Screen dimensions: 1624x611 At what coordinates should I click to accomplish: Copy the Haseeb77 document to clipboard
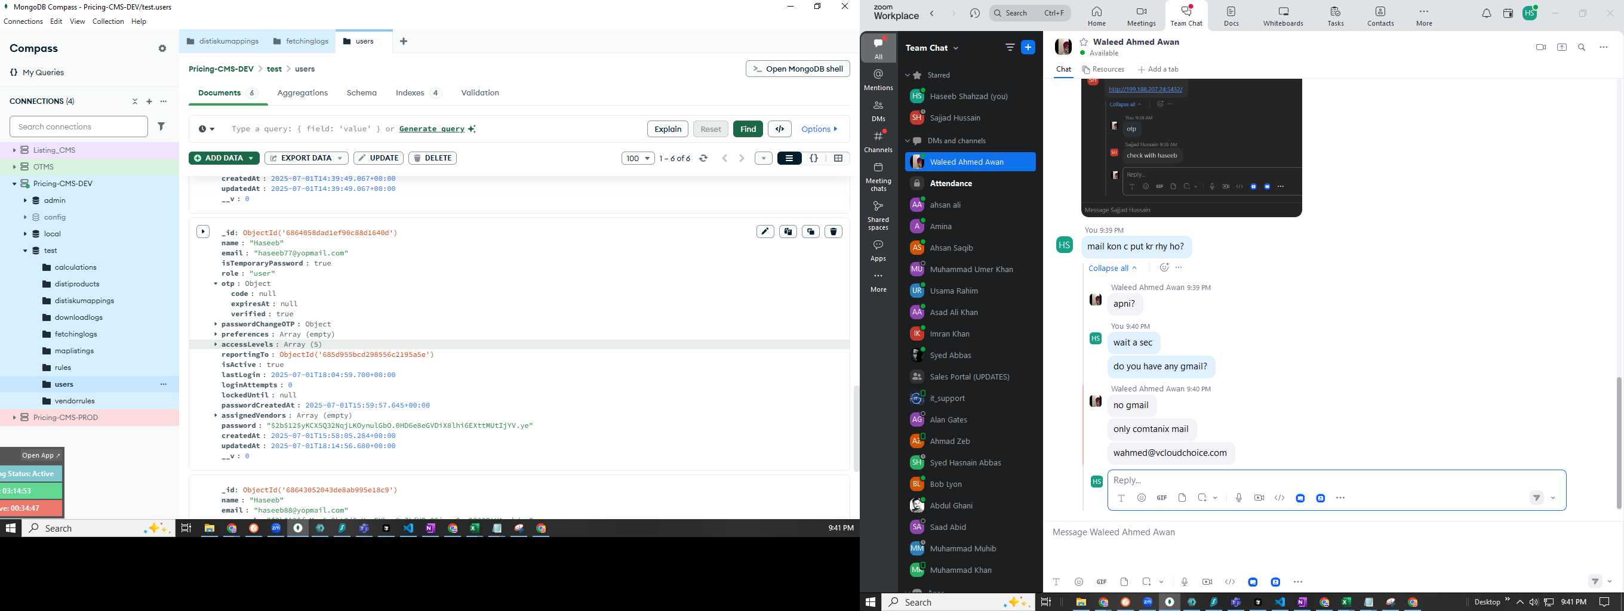pyautogui.click(x=788, y=232)
